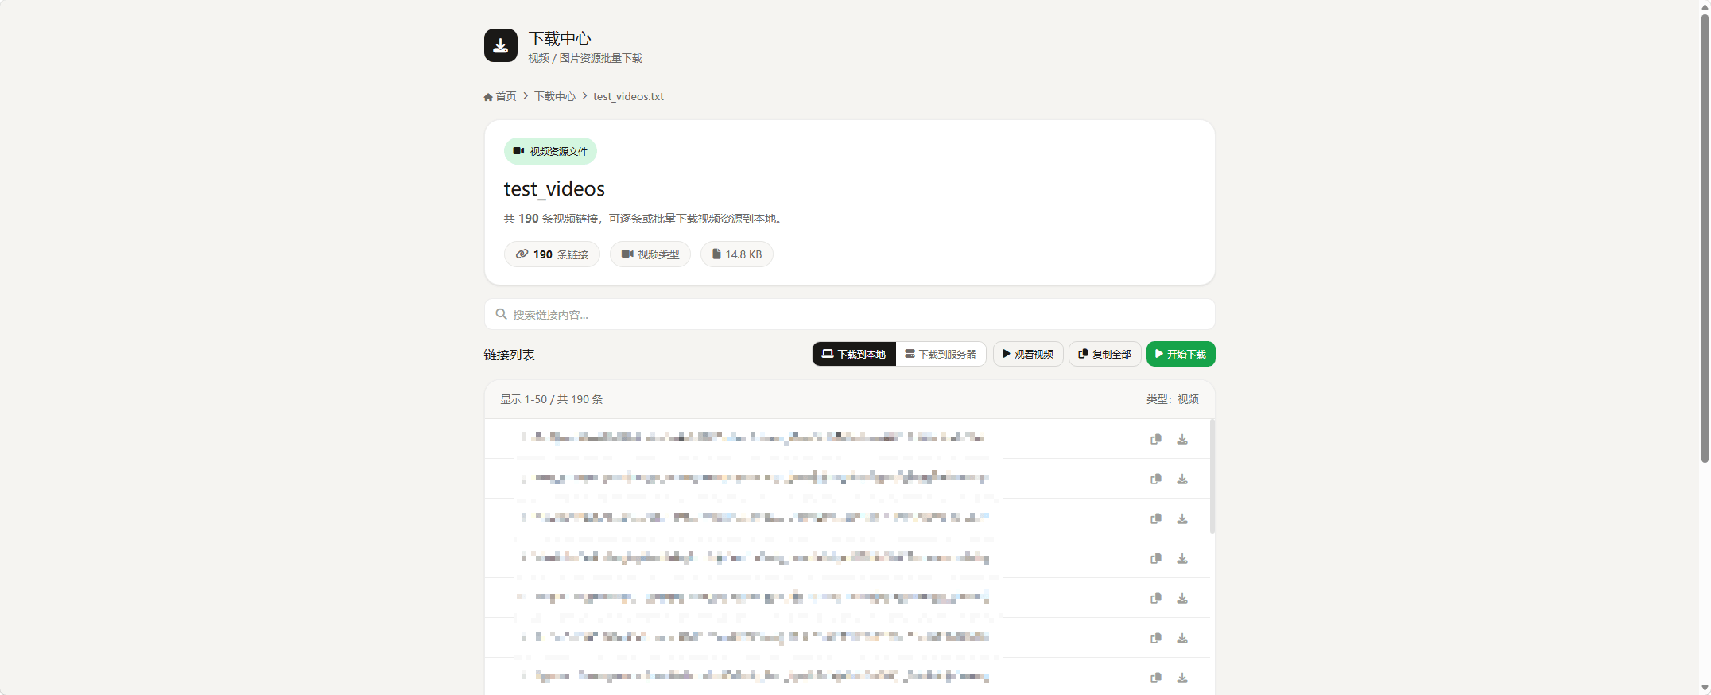Viewport: 1711px width, 695px height.
Task: Copy the sixth link row
Action: (x=1156, y=638)
